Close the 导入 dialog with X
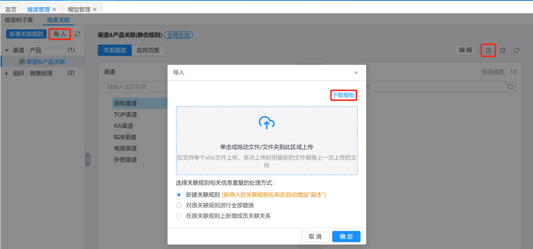The image size is (533, 249). click(356, 73)
